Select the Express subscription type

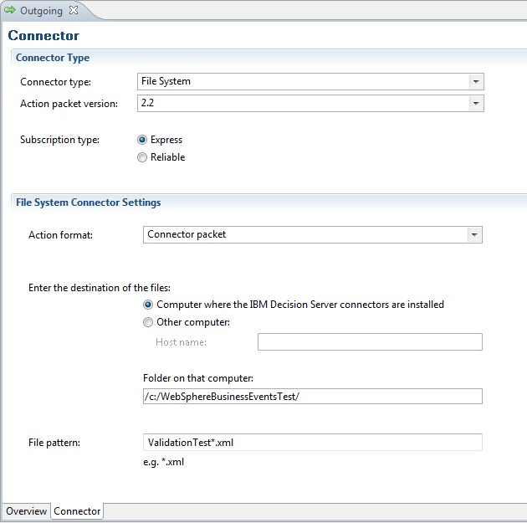[142, 140]
